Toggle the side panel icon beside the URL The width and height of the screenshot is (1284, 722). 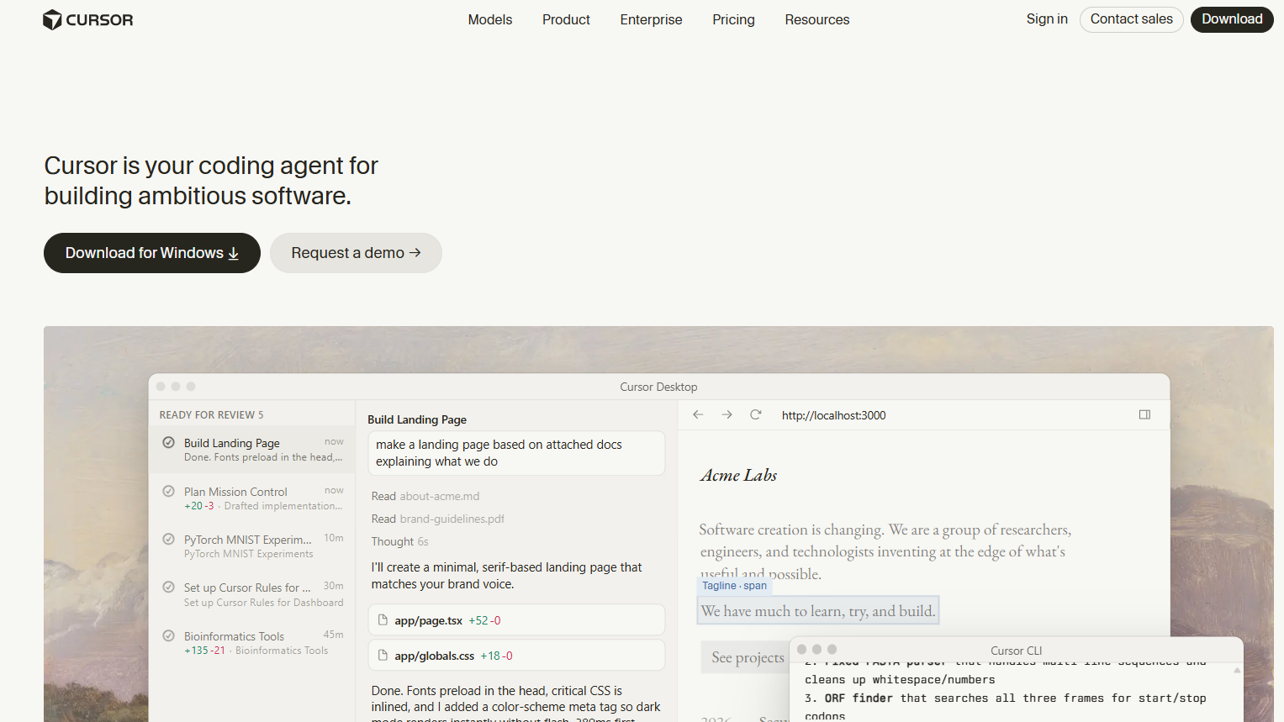coord(1144,414)
